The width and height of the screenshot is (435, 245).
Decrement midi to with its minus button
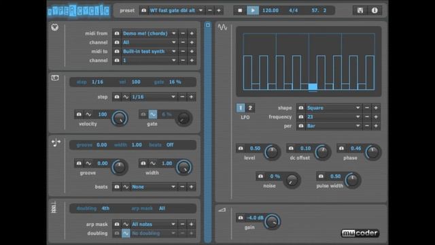click(x=183, y=52)
